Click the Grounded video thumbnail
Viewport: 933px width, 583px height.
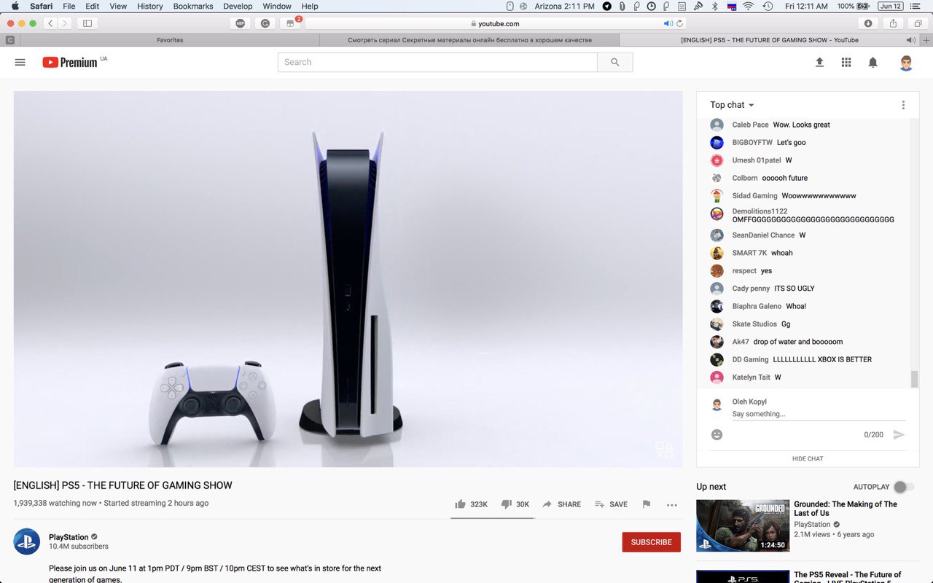click(743, 525)
